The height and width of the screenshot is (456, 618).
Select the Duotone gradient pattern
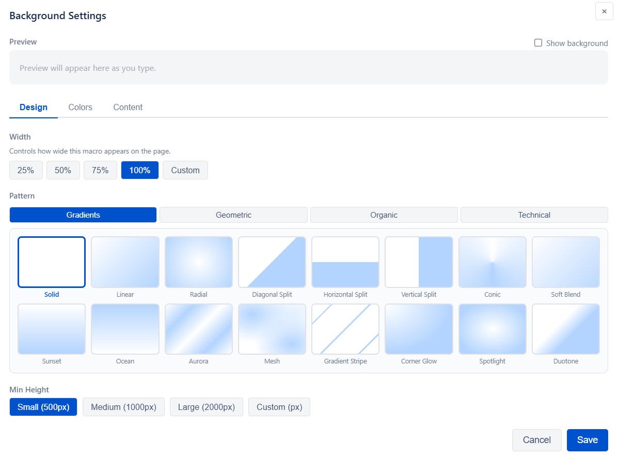565,329
